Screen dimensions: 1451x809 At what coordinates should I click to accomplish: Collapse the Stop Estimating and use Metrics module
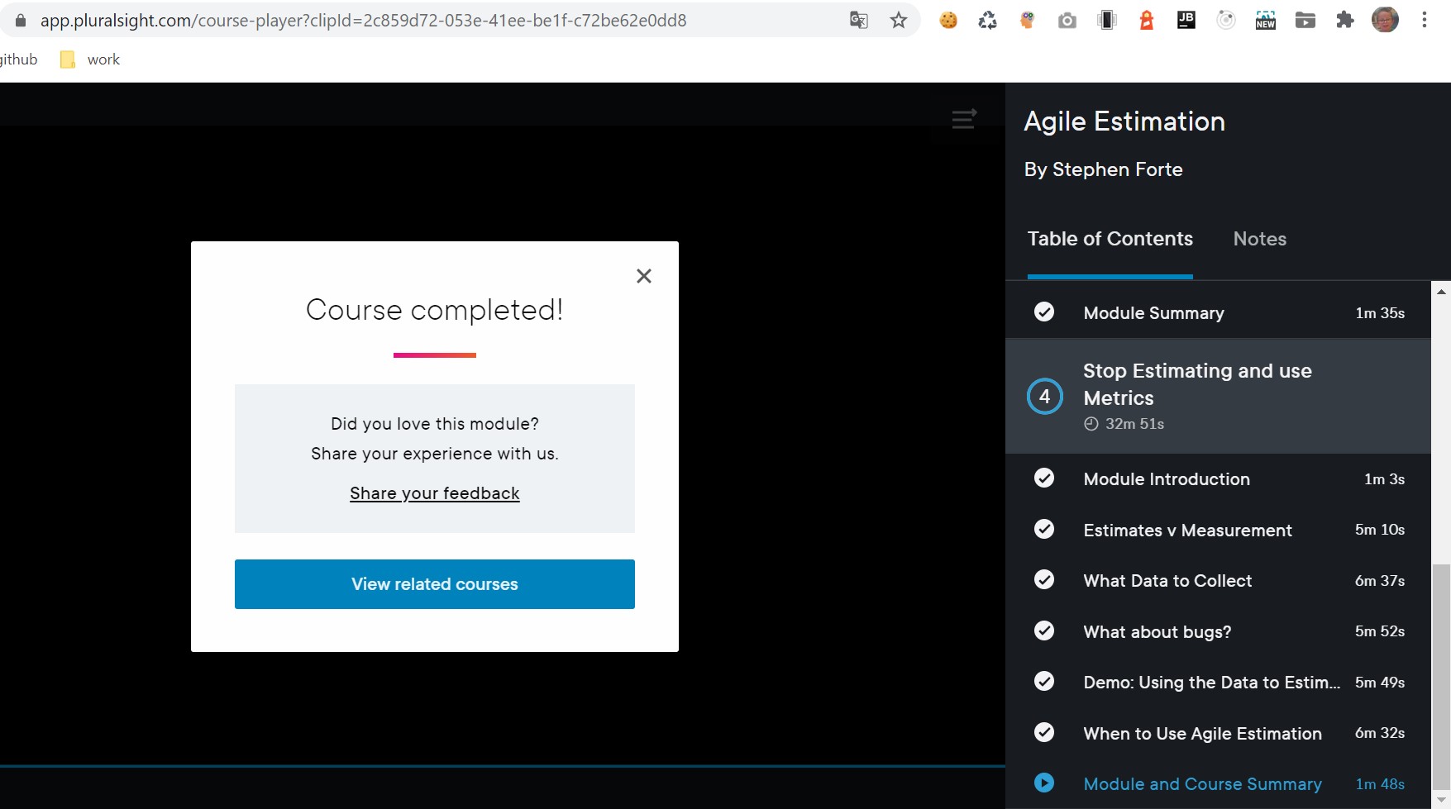click(1219, 397)
